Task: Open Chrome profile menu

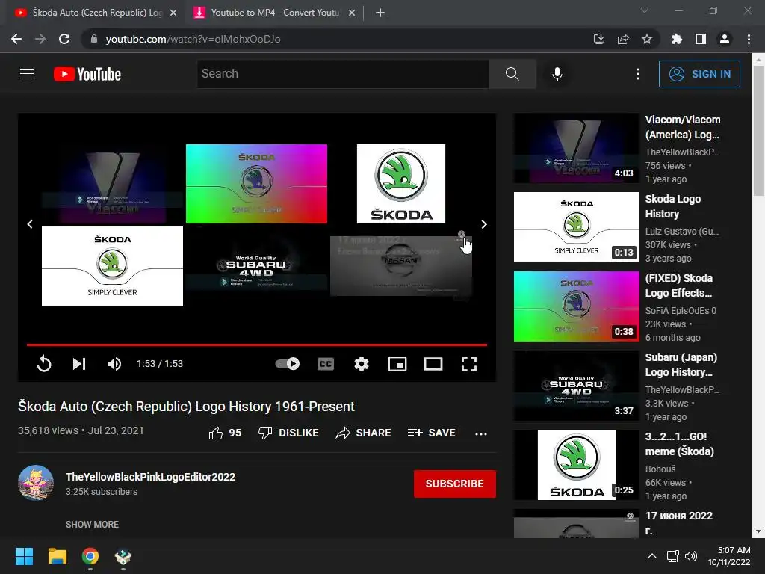Action: 725,39
